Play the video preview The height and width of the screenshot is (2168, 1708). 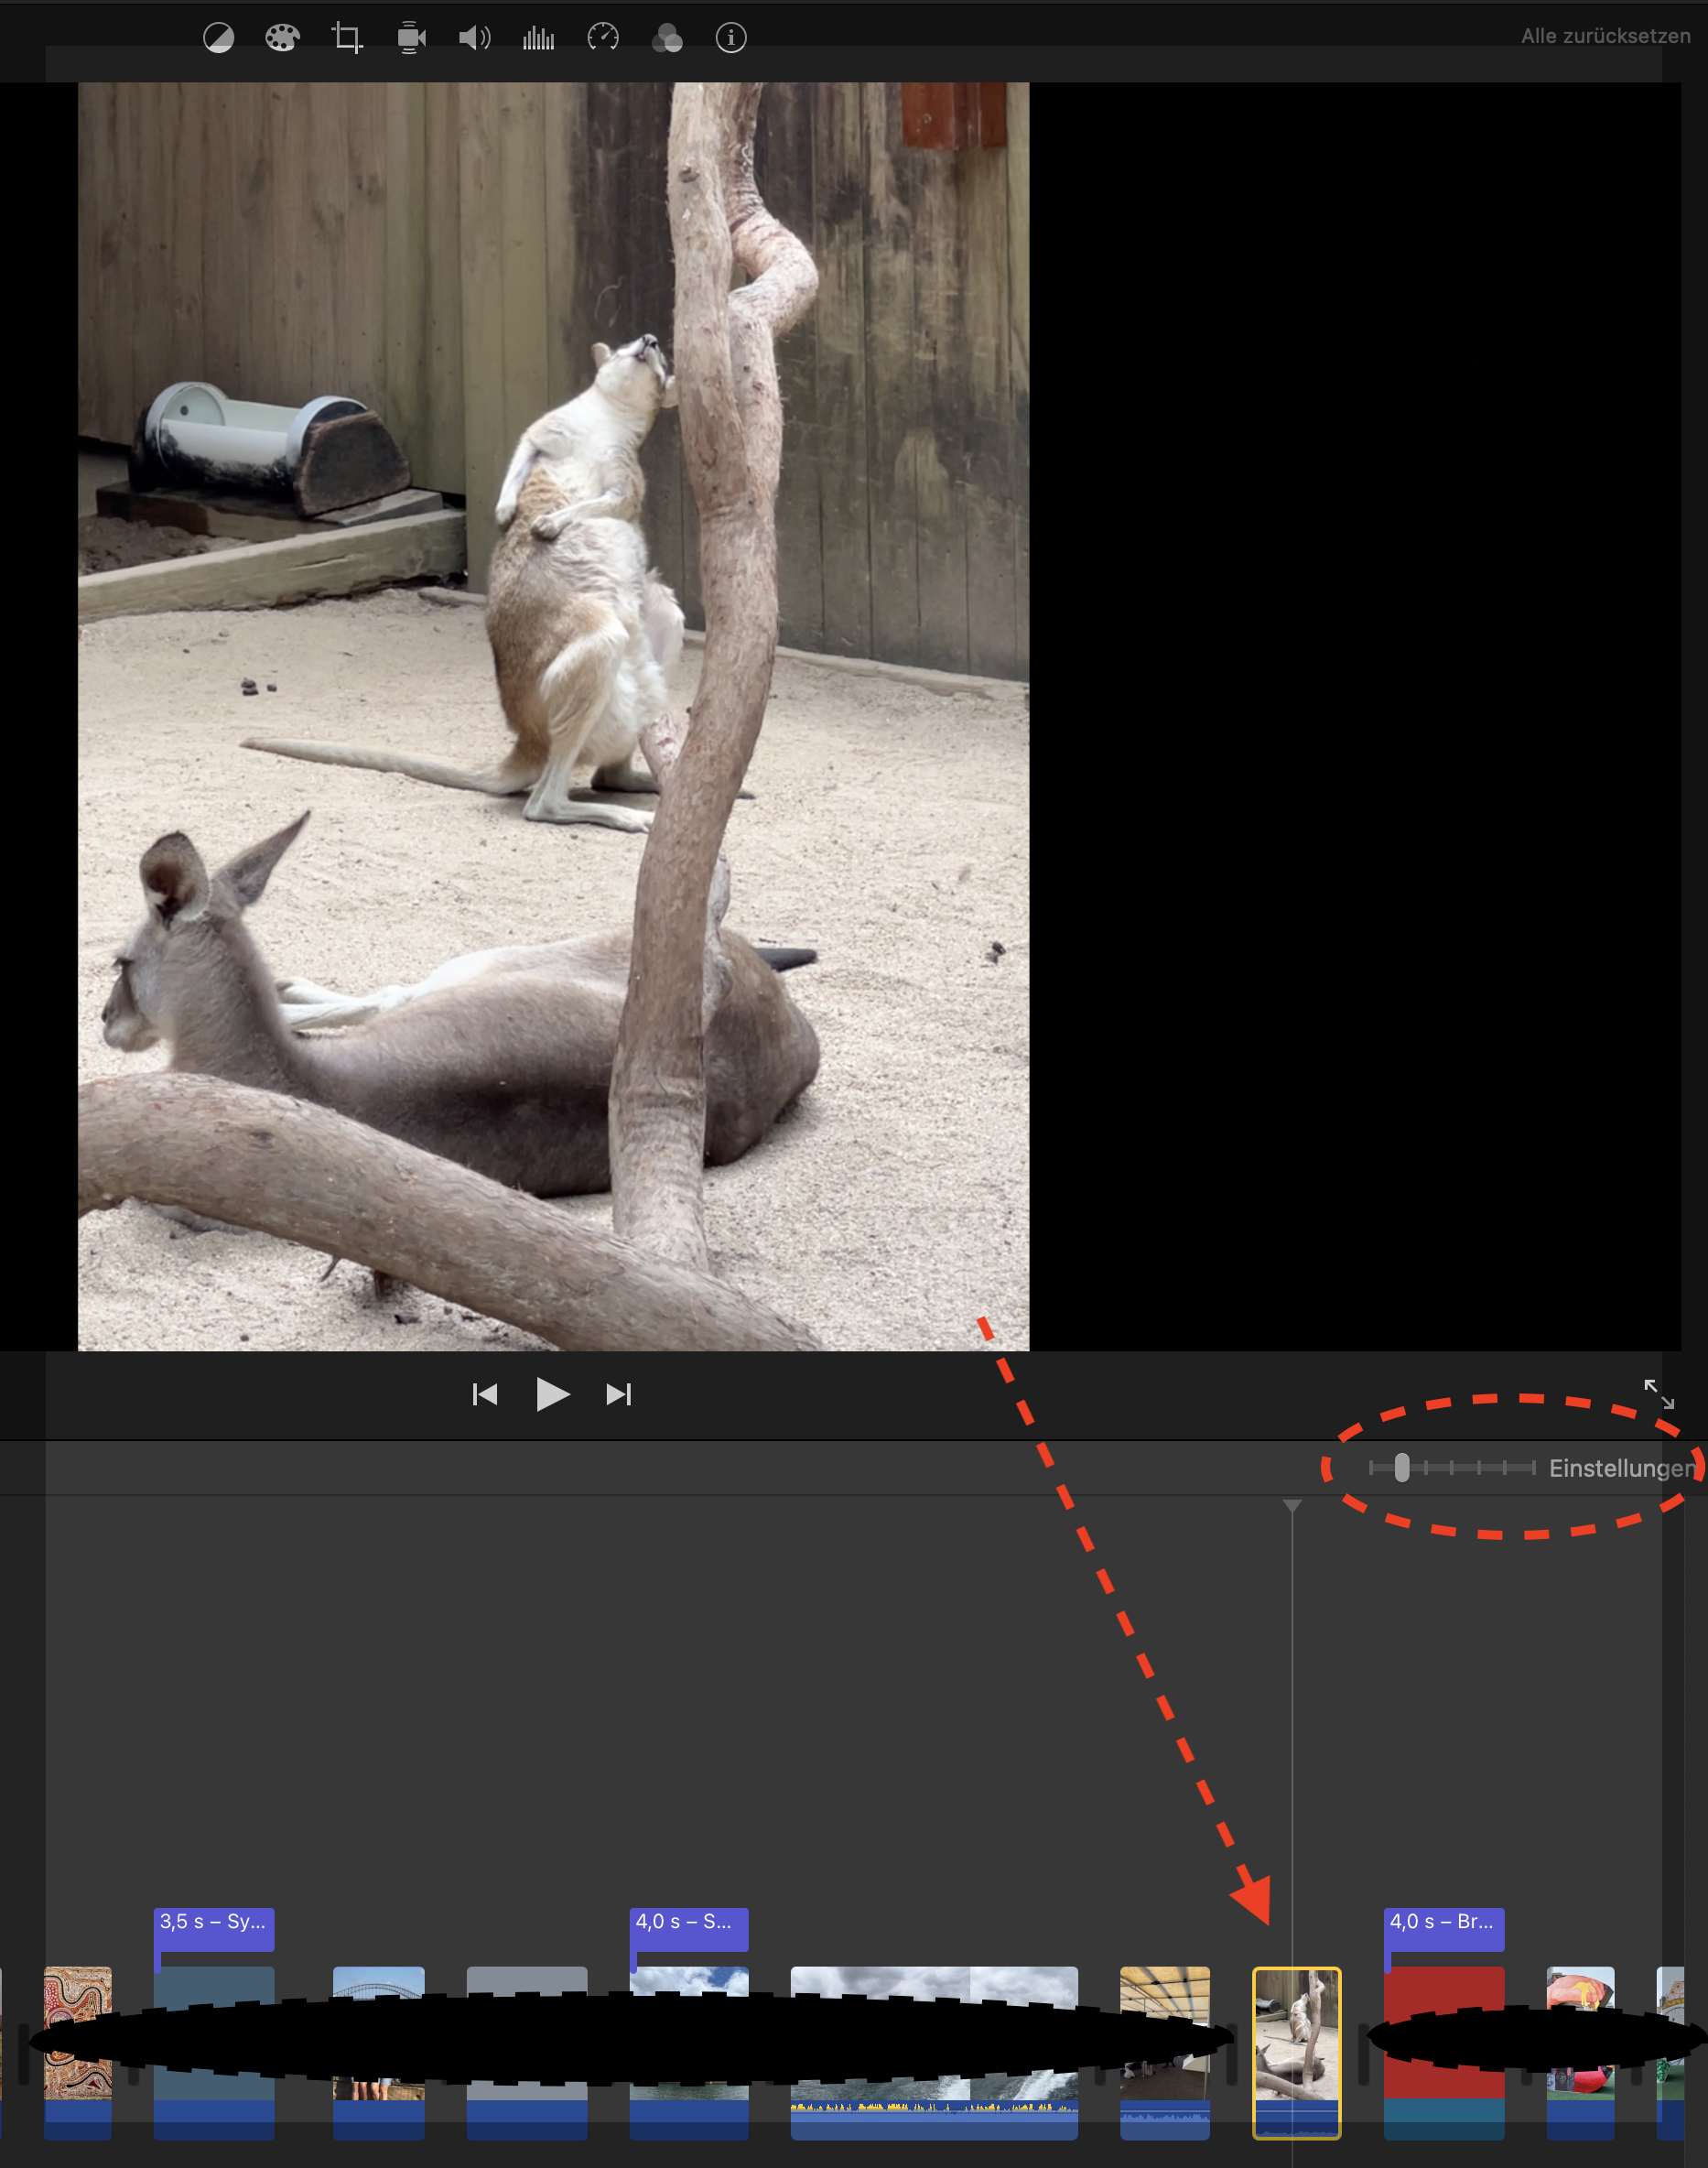[552, 1394]
